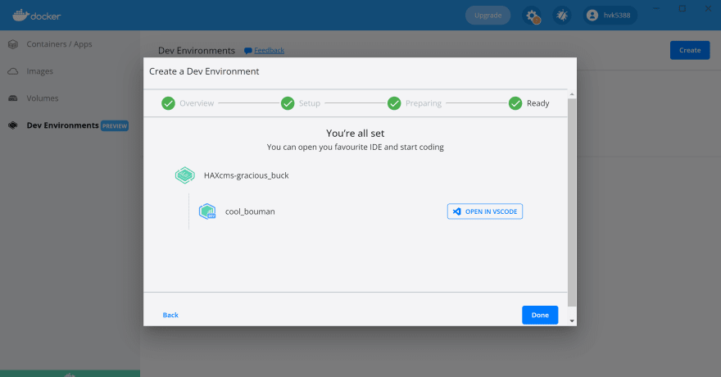Image resolution: width=721 pixels, height=377 pixels.
Task: Go Back in the dialog
Action: (170, 315)
